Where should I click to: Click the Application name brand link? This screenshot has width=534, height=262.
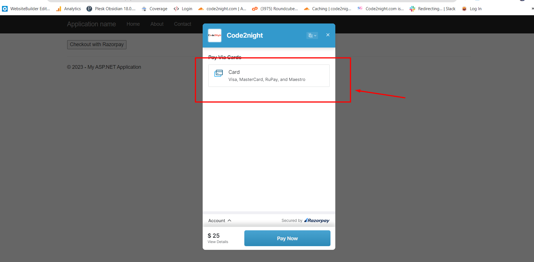point(91,24)
